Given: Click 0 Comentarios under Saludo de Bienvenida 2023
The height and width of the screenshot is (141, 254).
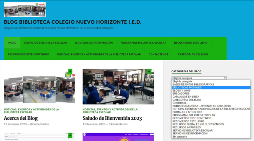Looking at the screenshot, I should click(118, 124).
